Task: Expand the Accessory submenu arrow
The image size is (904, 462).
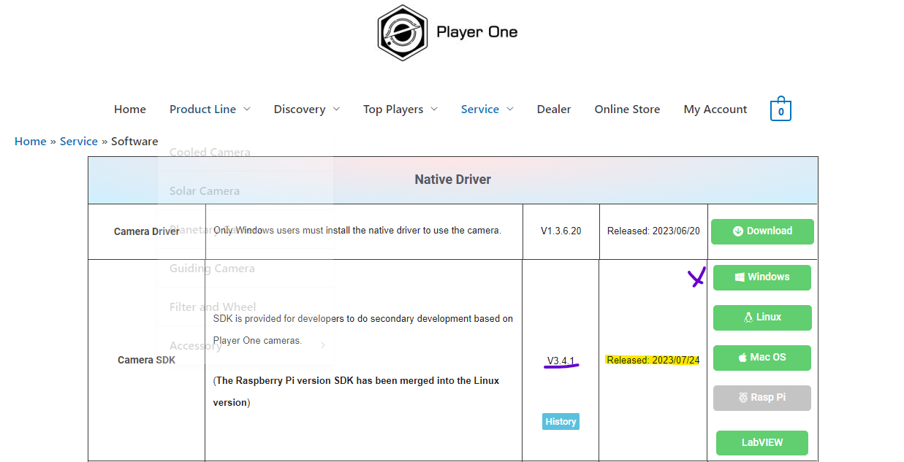Action: click(323, 345)
